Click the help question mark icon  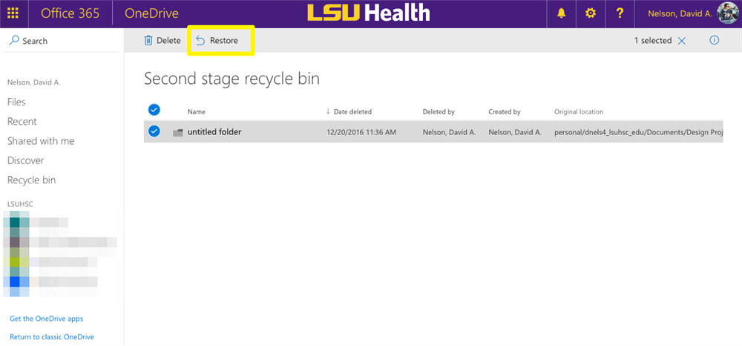click(x=620, y=13)
